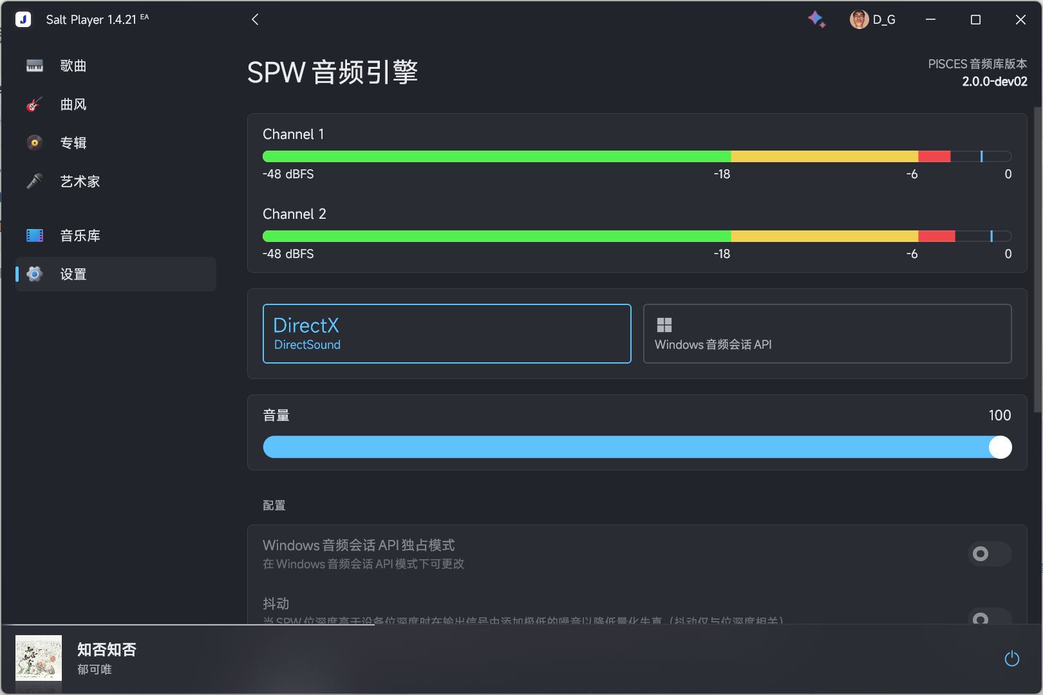1043x695 pixels.
Task: Click the film strip icon for 音乐库
Action: coord(35,236)
